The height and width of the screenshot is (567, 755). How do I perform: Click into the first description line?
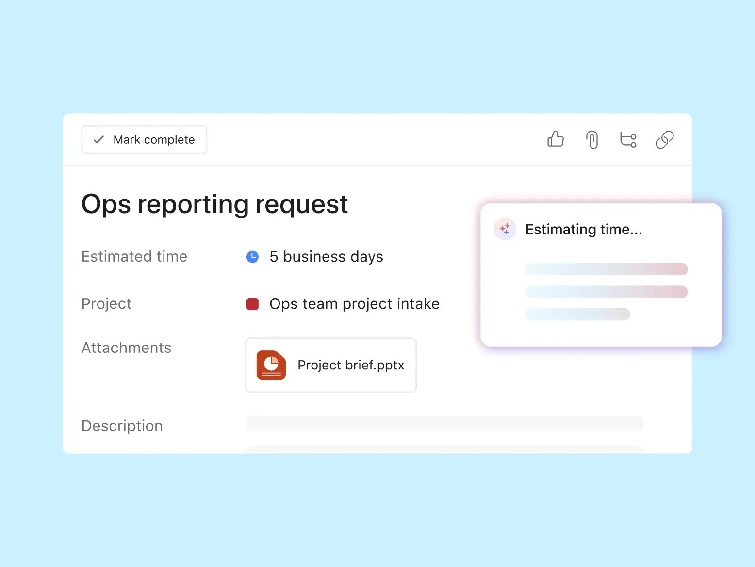click(x=444, y=423)
